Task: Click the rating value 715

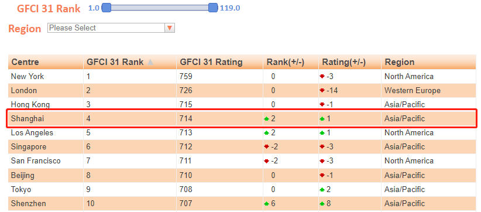Action: [x=186, y=105]
